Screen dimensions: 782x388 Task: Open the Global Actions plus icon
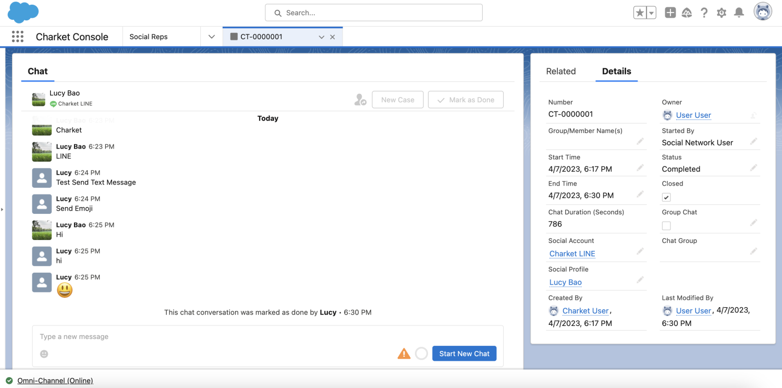[x=670, y=13]
